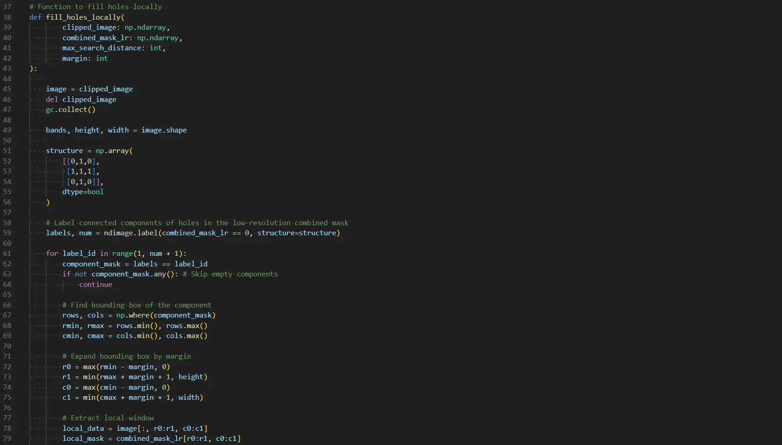This screenshot has height=445, width=782.
Task: Click the "Find bounding box" comment
Action: coord(137,305)
